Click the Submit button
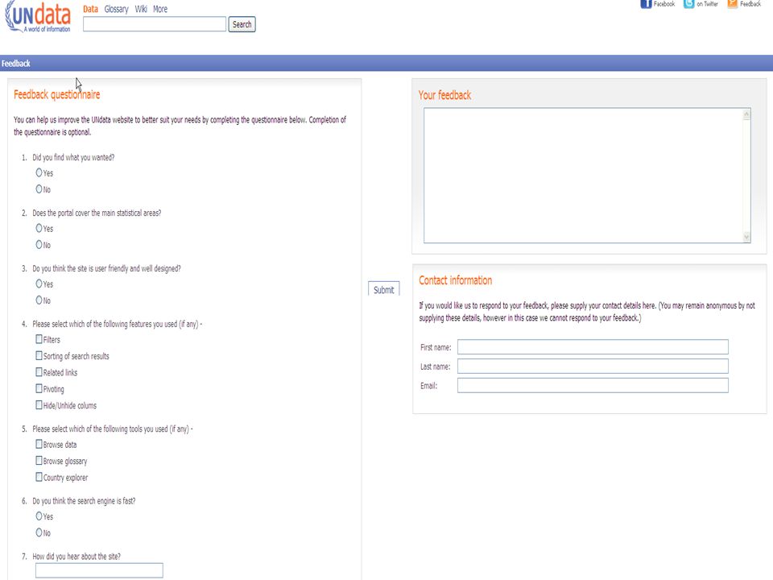773x580 pixels. (x=383, y=289)
